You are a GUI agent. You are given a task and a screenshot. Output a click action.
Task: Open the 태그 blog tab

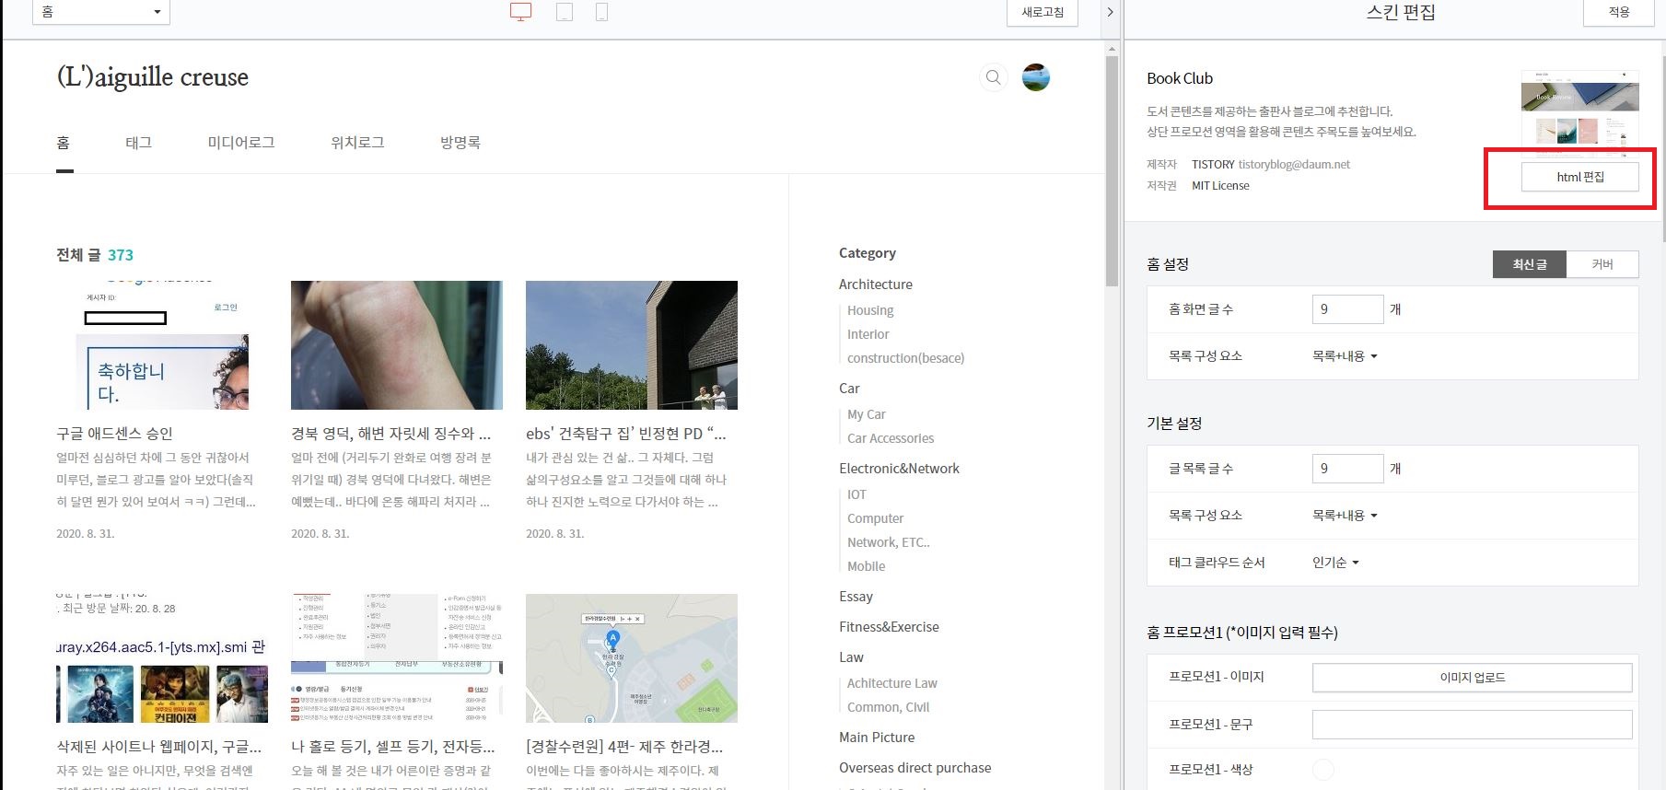pyautogui.click(x=138, y=143)
